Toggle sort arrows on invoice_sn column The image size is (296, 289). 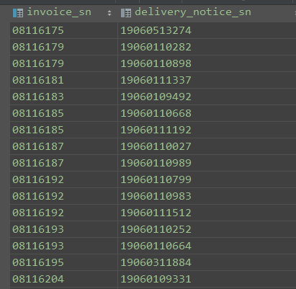click(109, 13)
